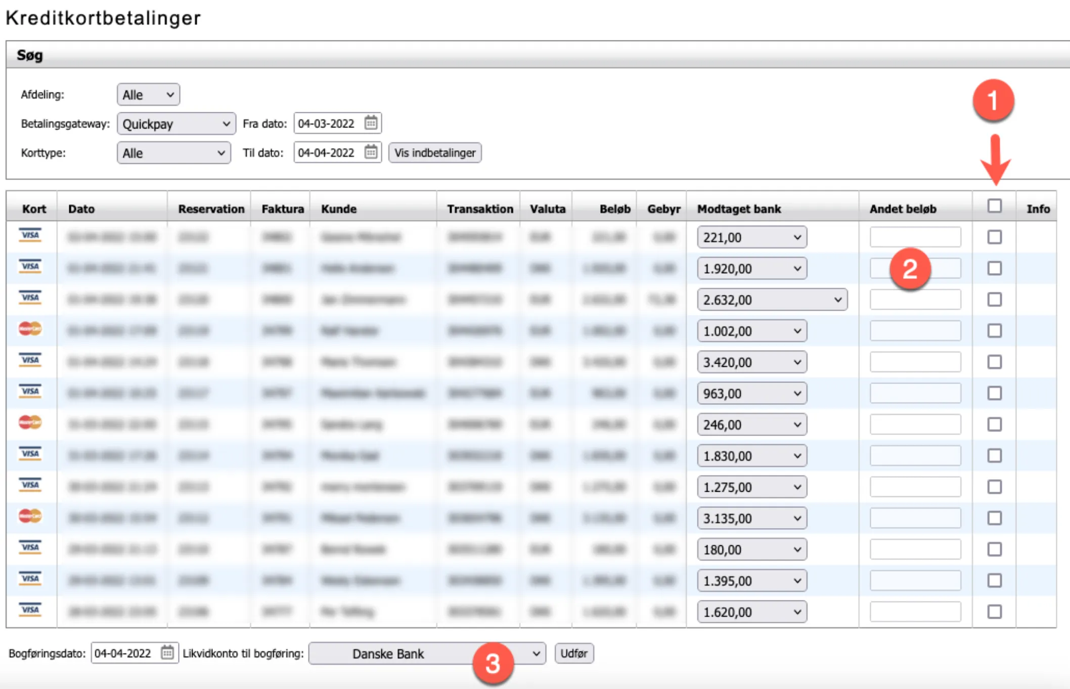Viewport: 1070px width, 689px height.
Task: Expand the Korttype dropdown
Action: (173, 153)
